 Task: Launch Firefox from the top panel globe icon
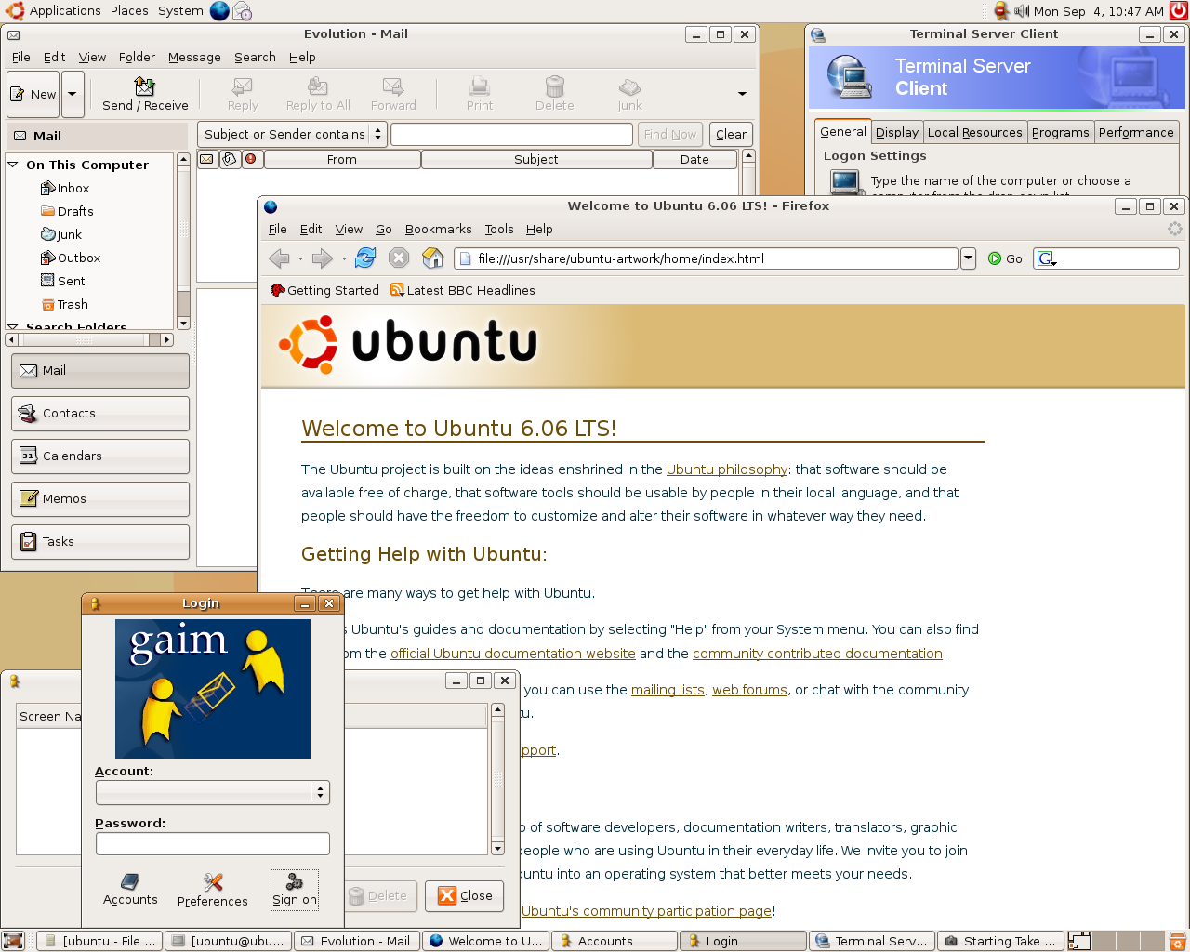coord(219,11)
